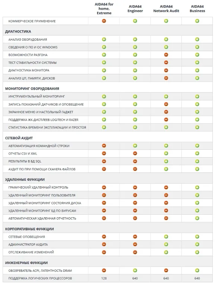Click the Тест стабильности системы row label
The height and width of the screenshot is (283, 215).
(32, 63)
